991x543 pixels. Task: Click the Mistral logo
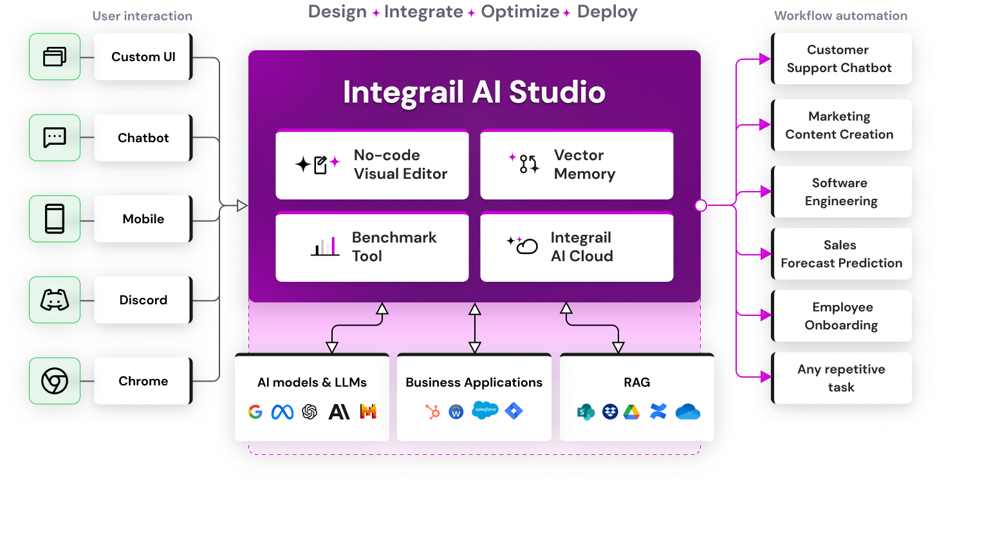tap(368, 412)
